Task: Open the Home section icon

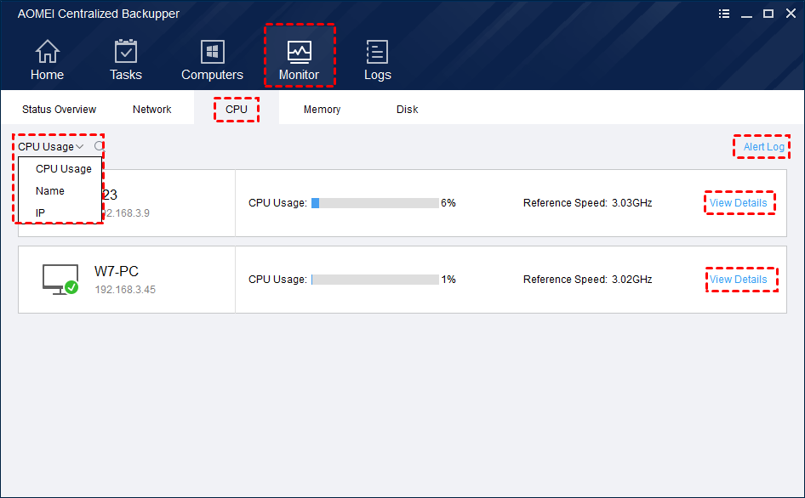Action: (x=48, y=51)
